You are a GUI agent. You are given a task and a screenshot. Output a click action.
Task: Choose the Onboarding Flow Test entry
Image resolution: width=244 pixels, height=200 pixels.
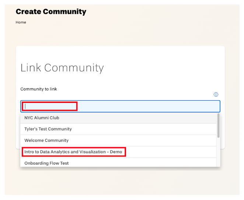click(x=46, y=163)
